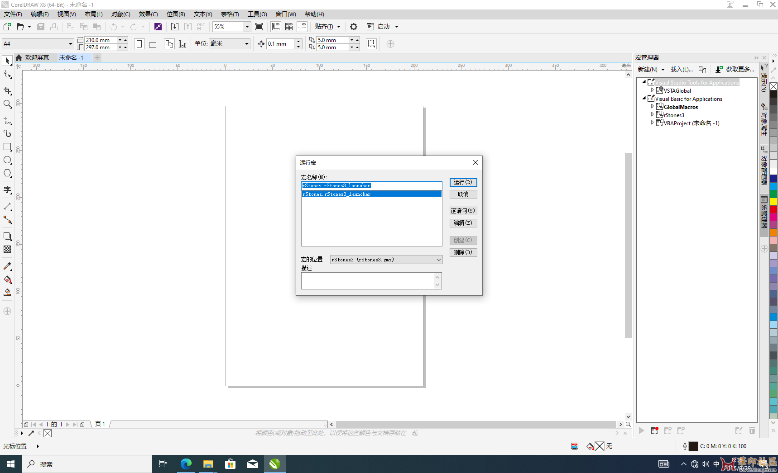Screen dimensions: 778x473
Task: Click the 取消 button in dialog
Action: pyautogui.click(x=463, y=194)
